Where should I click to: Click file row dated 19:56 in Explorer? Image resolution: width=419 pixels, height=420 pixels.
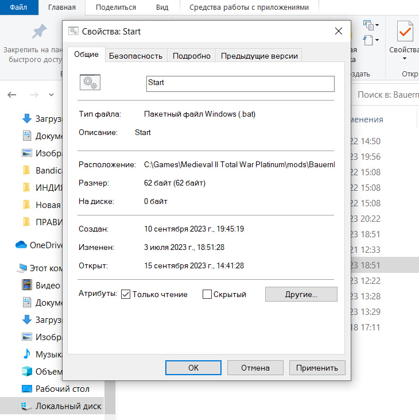[385, 156]
